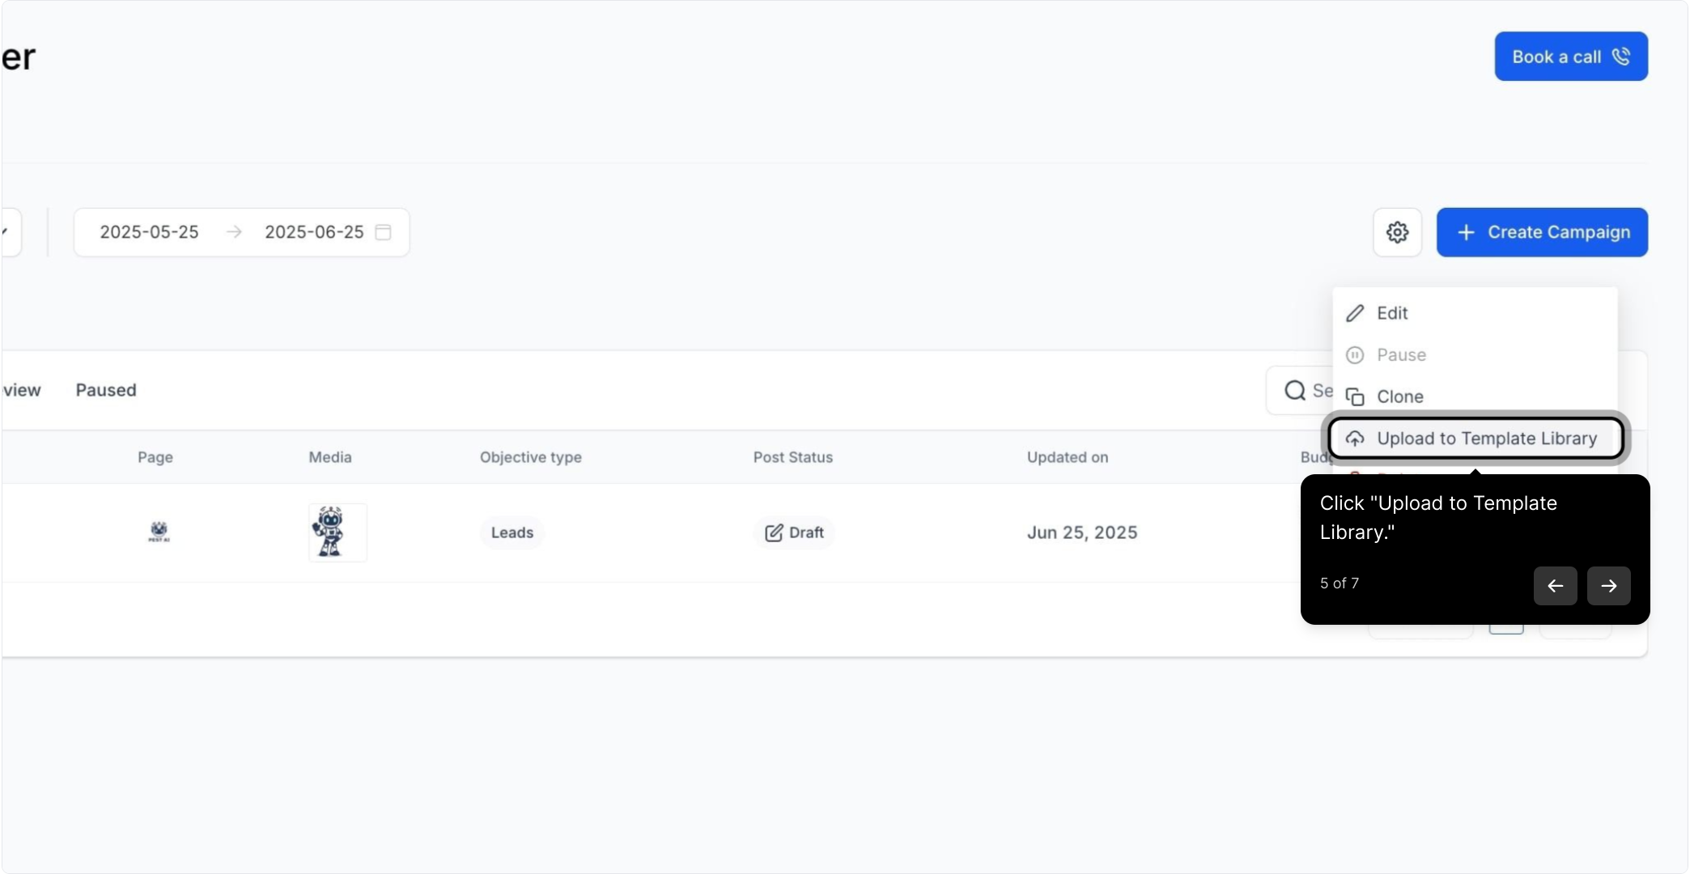This screenshot has height=874, width=1690.
Task: Click the Leads objective tag
Action: (x=512, y=532)
